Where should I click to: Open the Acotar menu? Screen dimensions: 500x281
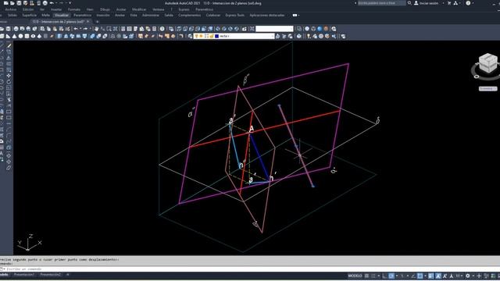[121, 9]
